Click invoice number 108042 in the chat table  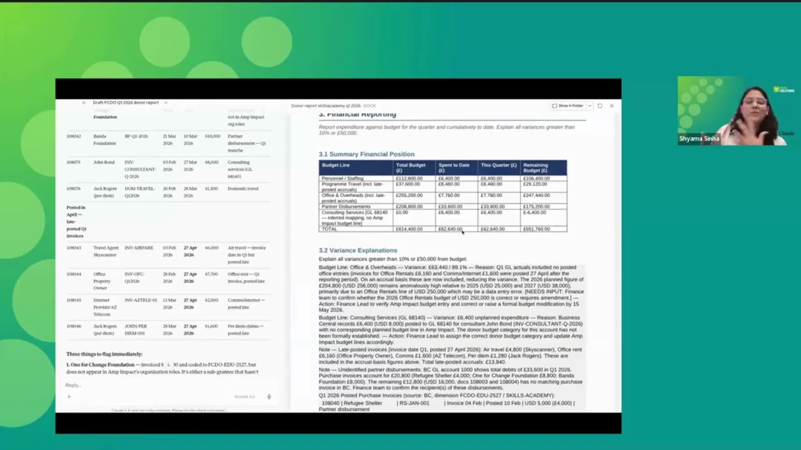click(74, 136)
